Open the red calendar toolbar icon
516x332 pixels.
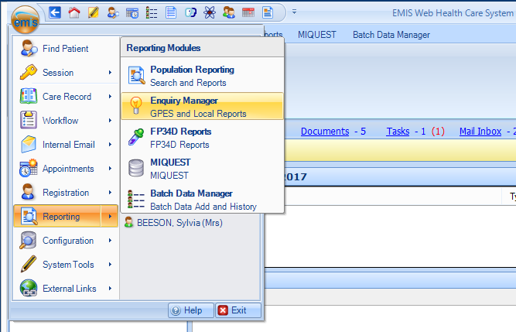coord(248,12)
